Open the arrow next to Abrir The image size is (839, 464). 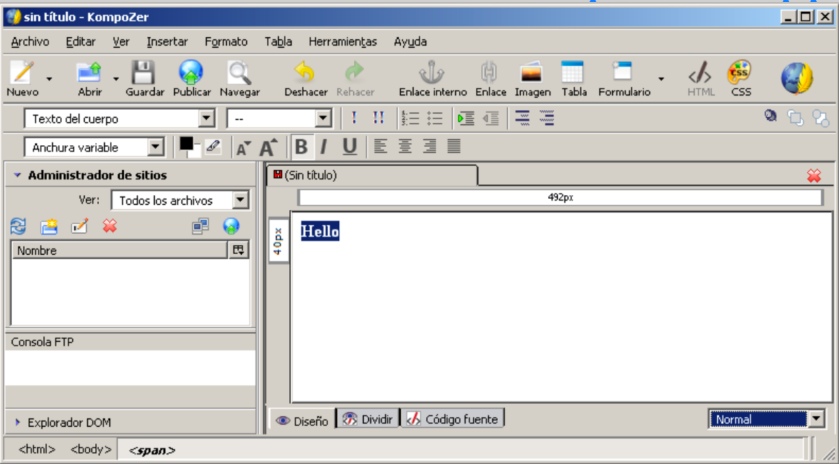116,79
